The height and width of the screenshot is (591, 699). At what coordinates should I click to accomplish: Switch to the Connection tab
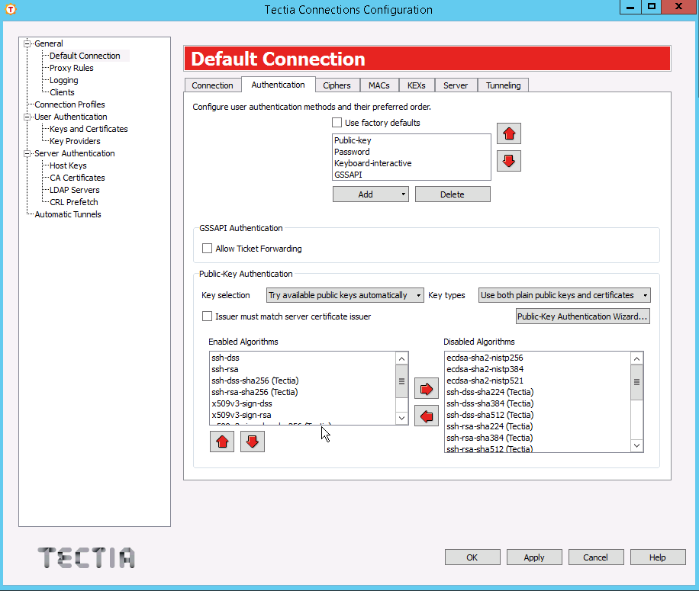point(212,85)
